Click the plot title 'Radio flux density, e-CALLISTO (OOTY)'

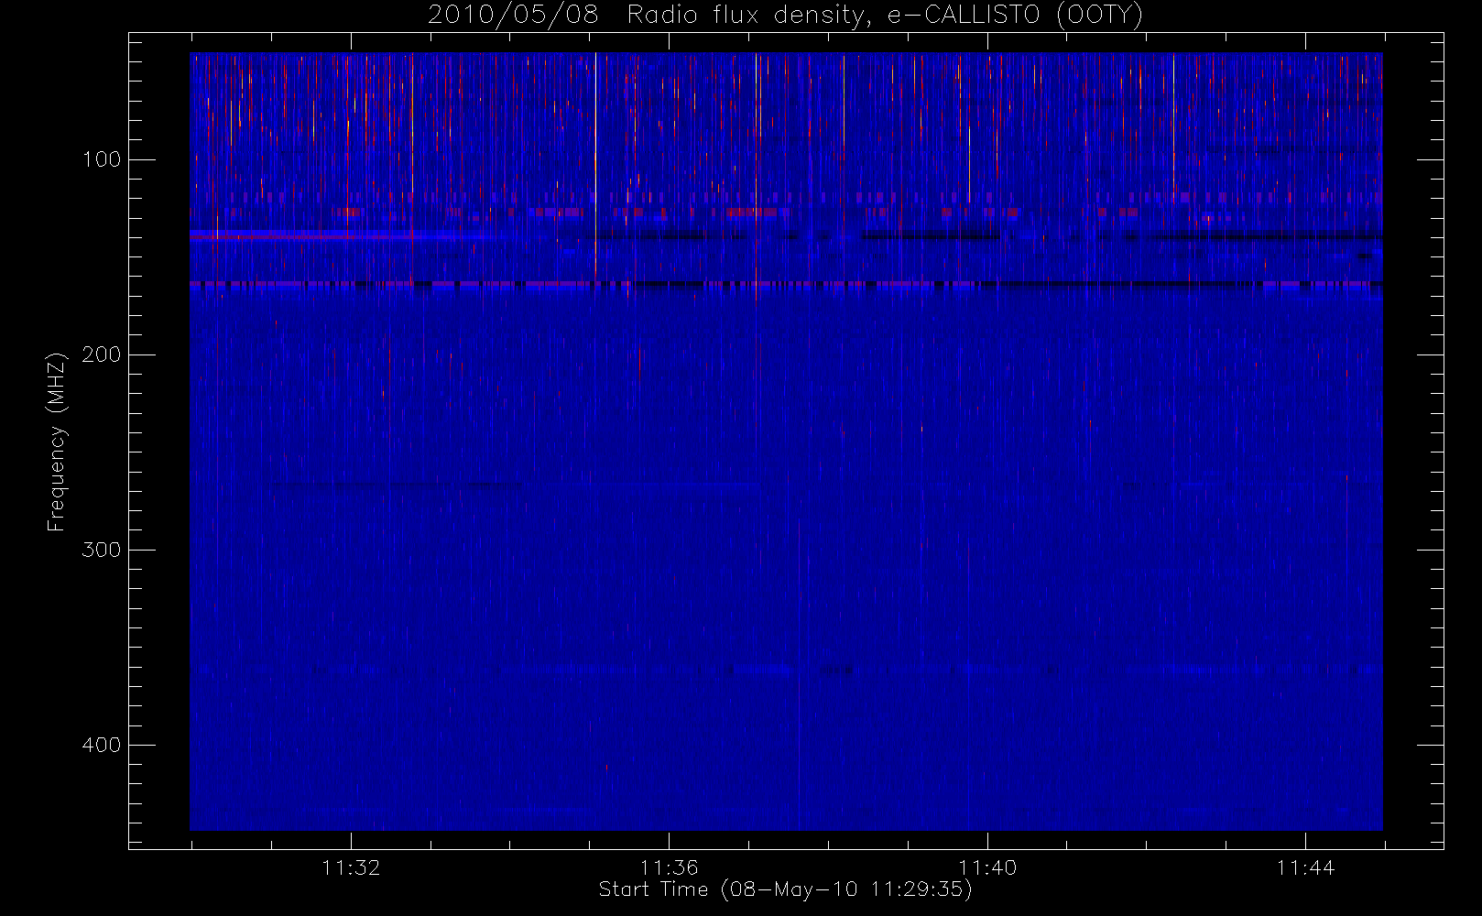click(x=885, y=16)
